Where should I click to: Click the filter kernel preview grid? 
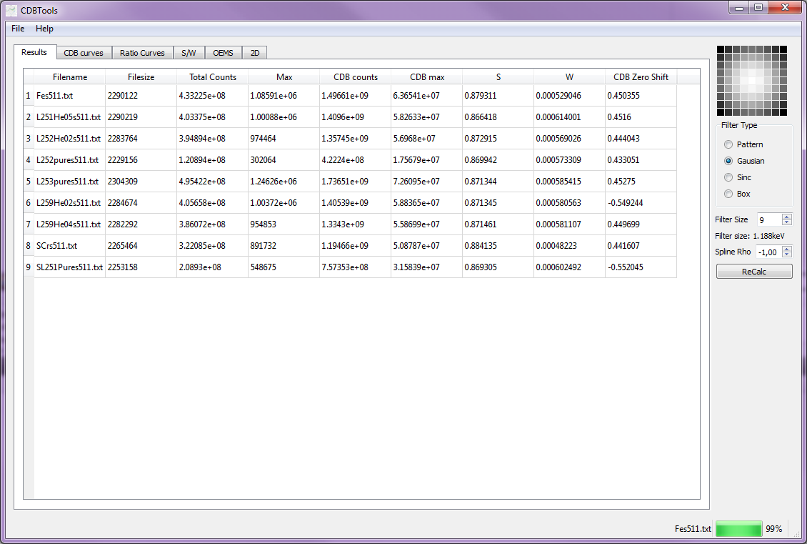pos(752,80)
